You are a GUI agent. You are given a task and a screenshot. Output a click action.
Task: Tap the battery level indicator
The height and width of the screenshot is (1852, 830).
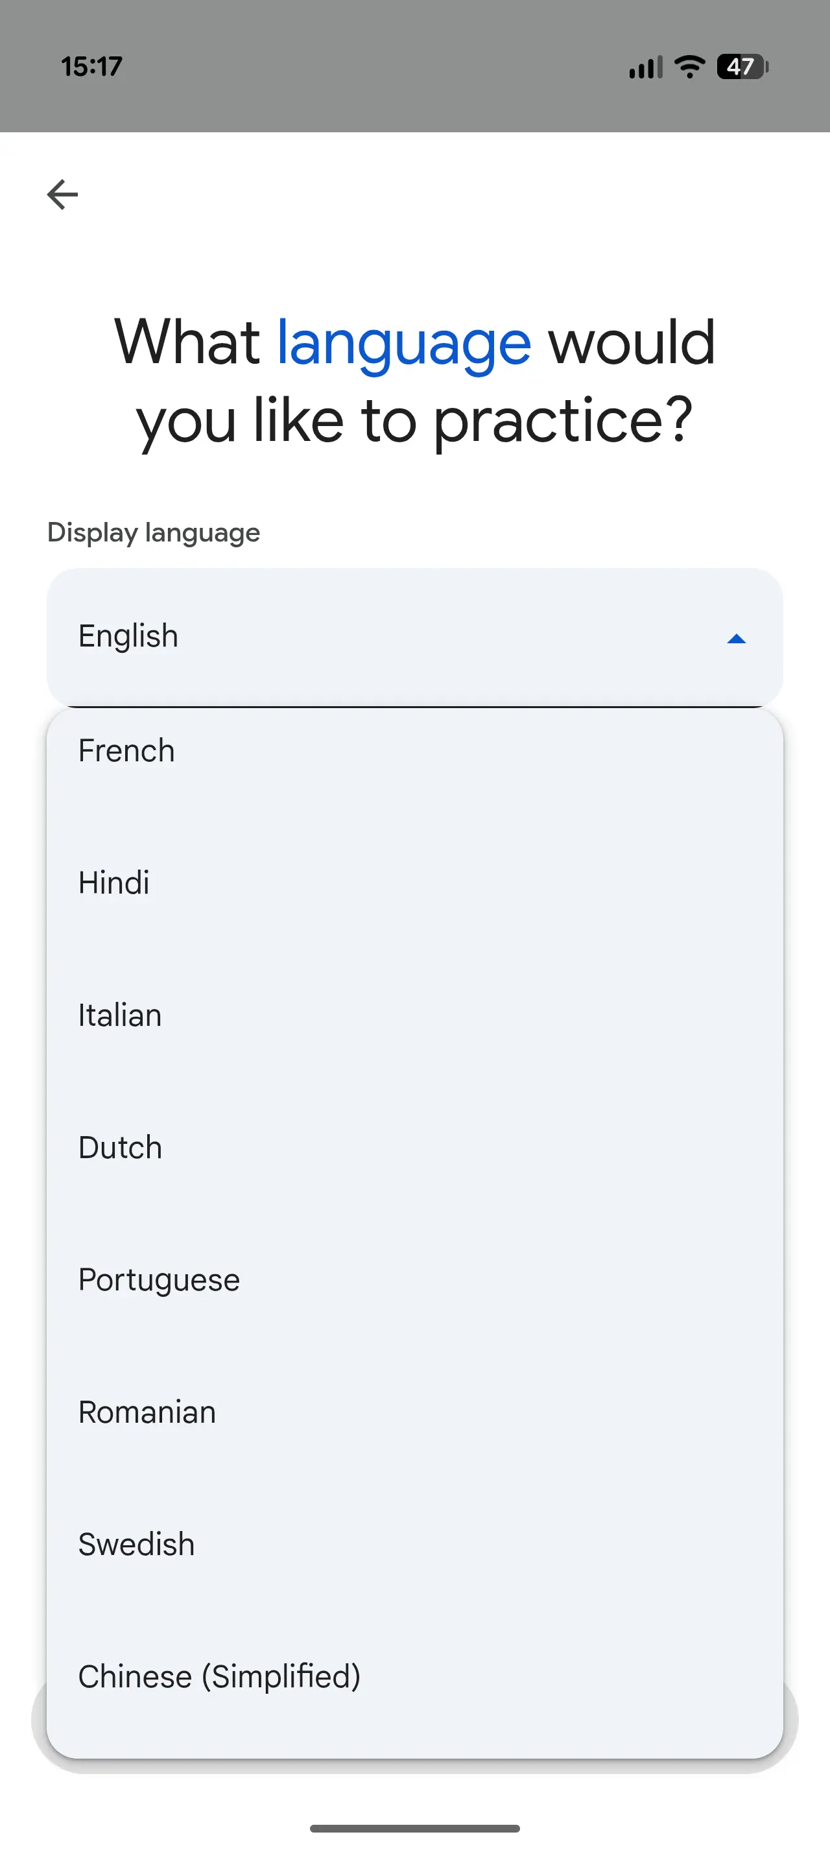click(742, 67)
